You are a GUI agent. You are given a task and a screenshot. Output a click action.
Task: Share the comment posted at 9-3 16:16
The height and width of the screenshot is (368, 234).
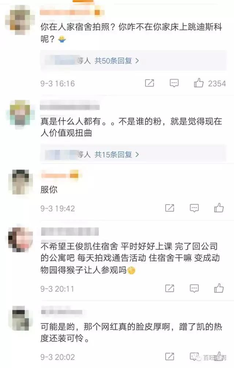click(x=150, y=83)
